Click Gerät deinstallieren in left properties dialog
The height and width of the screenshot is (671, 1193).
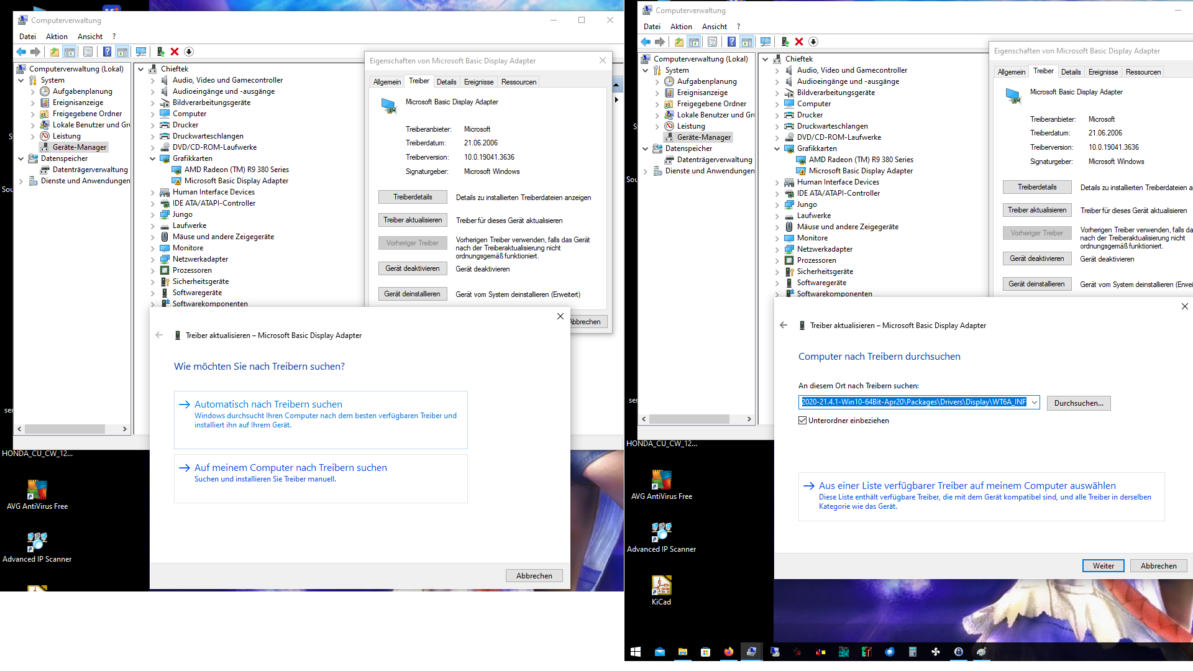(413, 294)
